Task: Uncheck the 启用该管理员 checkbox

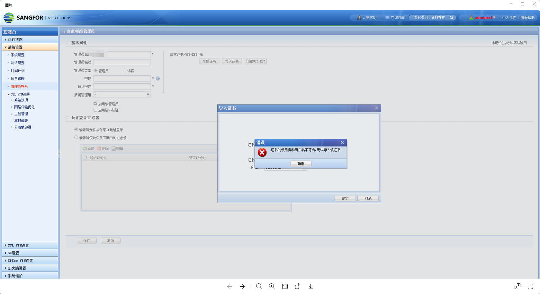Action: [x=95, y=104]
